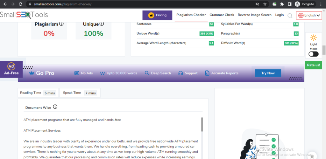Click the 'ATM placement programs that are fully managed' line
The image size is (326, 159).
[72, 120]
